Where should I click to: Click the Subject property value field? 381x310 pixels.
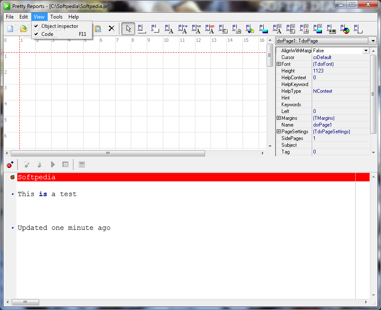(x=340, y=145)
